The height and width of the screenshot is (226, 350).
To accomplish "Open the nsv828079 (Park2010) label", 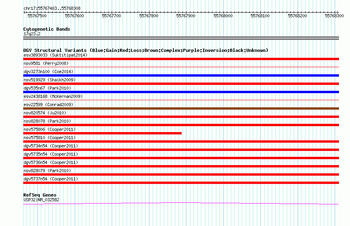I will tap(47, 171).
